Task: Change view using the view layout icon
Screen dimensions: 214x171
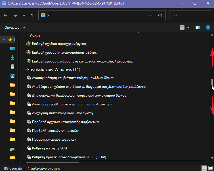Action: coord(182,28)
